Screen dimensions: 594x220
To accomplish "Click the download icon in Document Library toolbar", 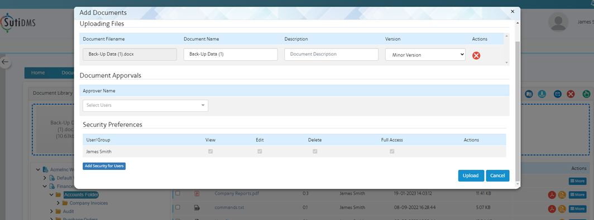I will [542, 94].
